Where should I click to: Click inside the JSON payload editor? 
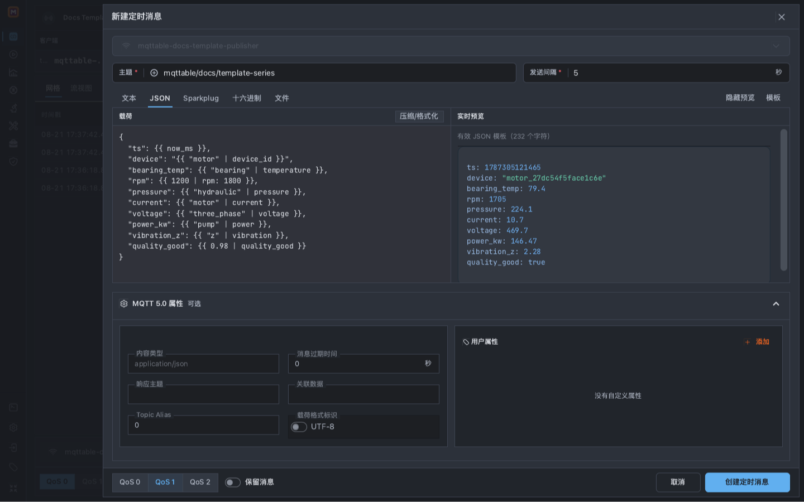281,204
